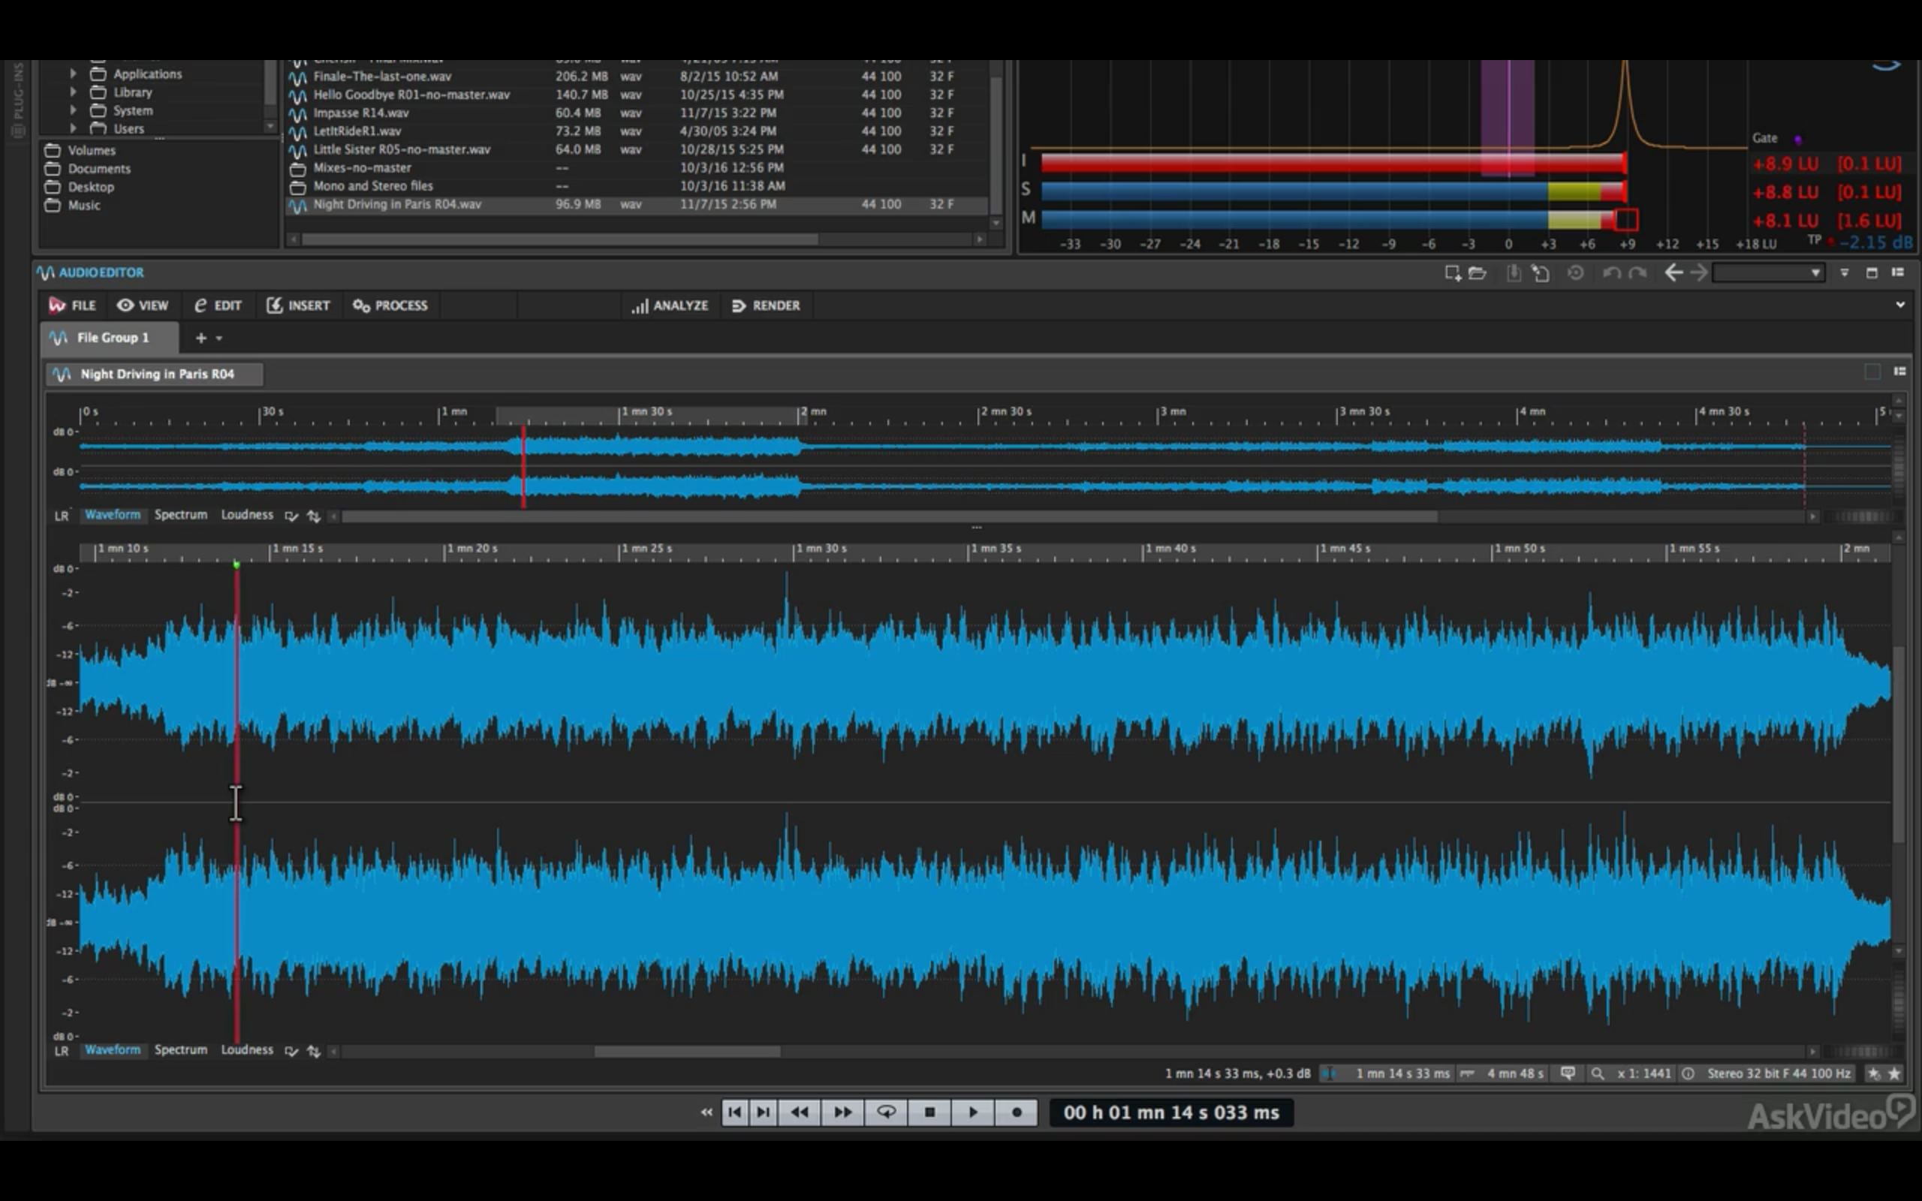Click the new file icon in Audio Editor toolbar

pos(1453,273)
